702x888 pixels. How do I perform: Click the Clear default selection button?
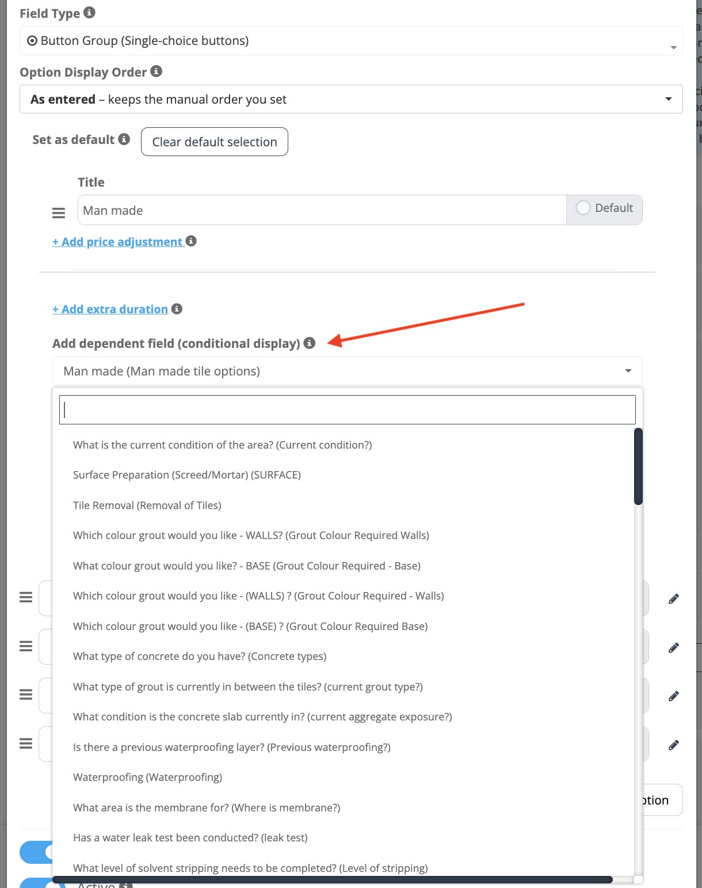click(214, 142)
